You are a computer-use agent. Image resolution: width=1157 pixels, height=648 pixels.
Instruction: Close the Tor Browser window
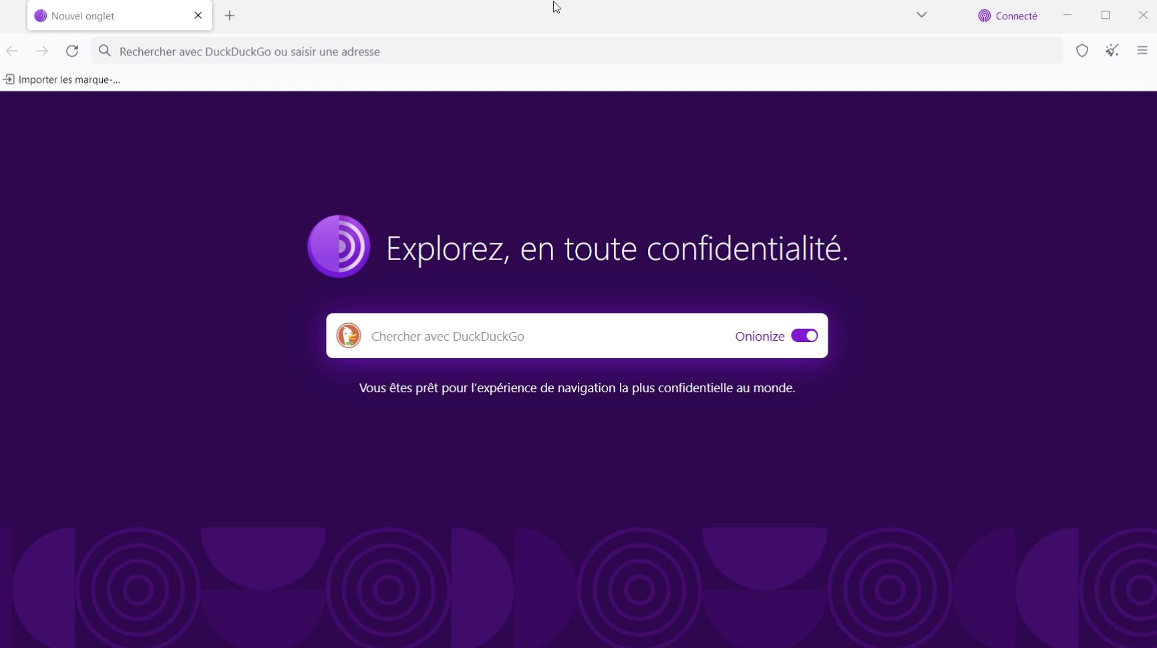tap(1143, 15)
